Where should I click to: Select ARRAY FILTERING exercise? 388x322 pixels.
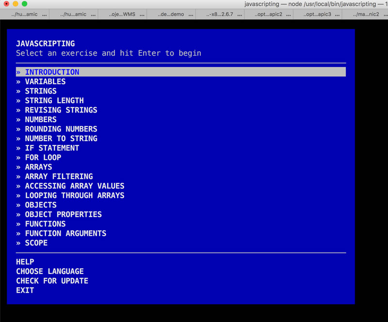(x=59, y=177)
